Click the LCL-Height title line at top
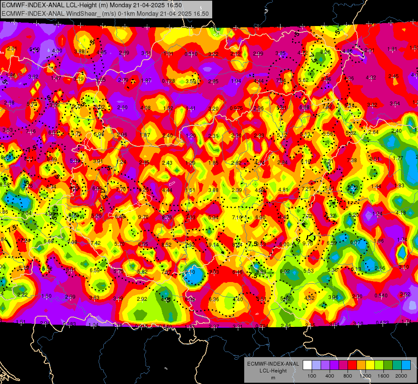The height and width of the screenshot is (384, 418). pos(92,5)
